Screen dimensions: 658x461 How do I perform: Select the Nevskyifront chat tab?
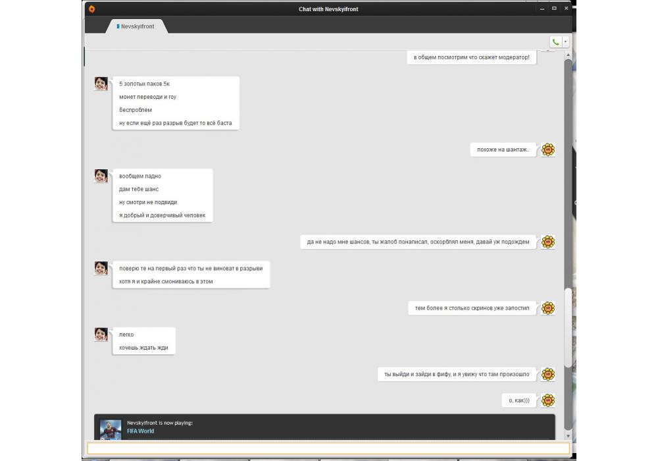pyautogui.click(x=137, y=26)
